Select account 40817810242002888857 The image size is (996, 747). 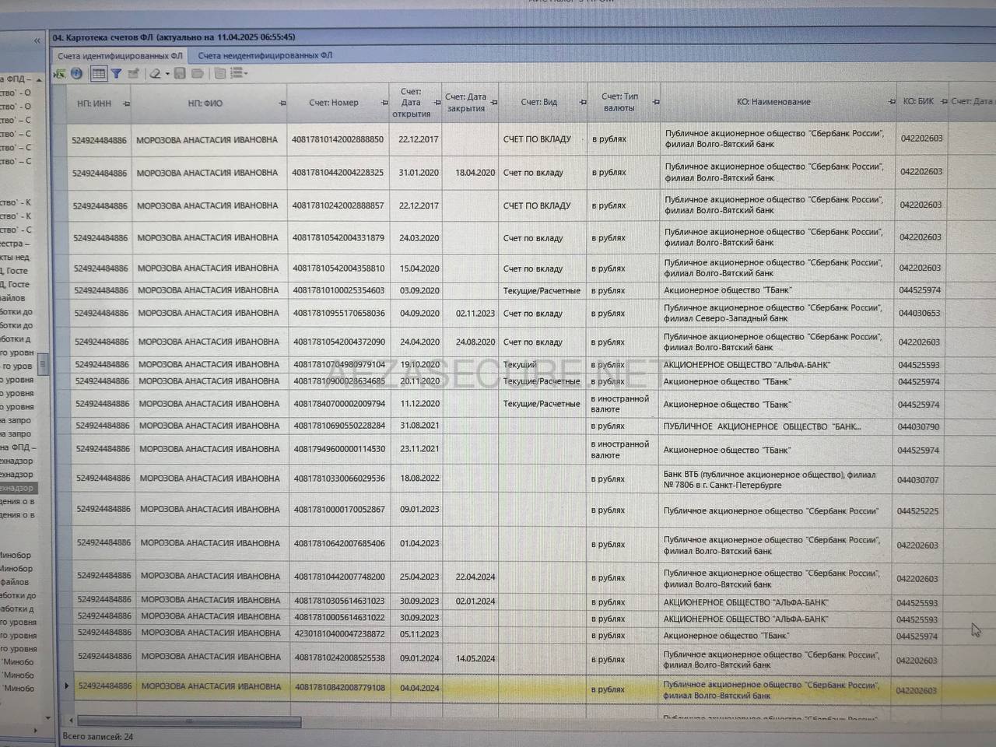[x=338, y=206]
